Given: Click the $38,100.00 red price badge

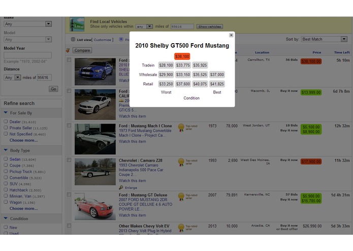Looking at the screenshot, I should click(x=311, y=61).
